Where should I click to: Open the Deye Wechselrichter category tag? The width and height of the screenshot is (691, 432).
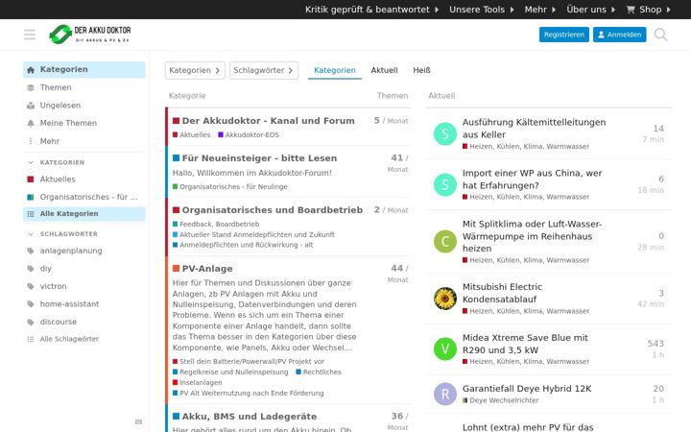[501, 400]
